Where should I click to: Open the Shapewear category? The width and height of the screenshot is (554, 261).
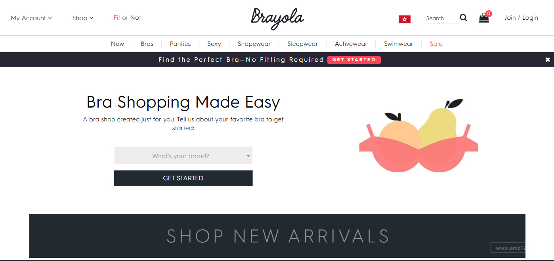[254, 44]
